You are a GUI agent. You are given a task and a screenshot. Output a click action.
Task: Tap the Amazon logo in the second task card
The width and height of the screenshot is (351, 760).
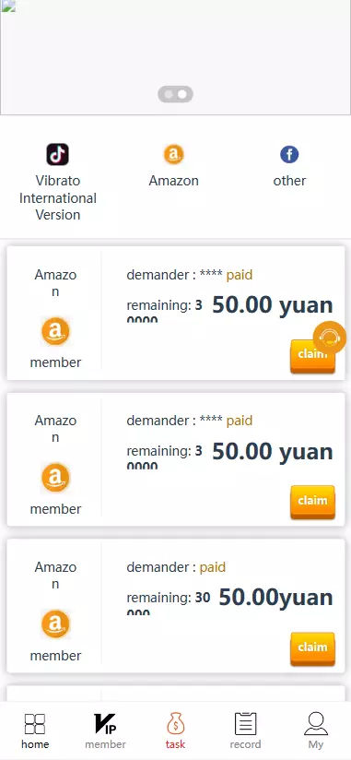pos(55,478)
